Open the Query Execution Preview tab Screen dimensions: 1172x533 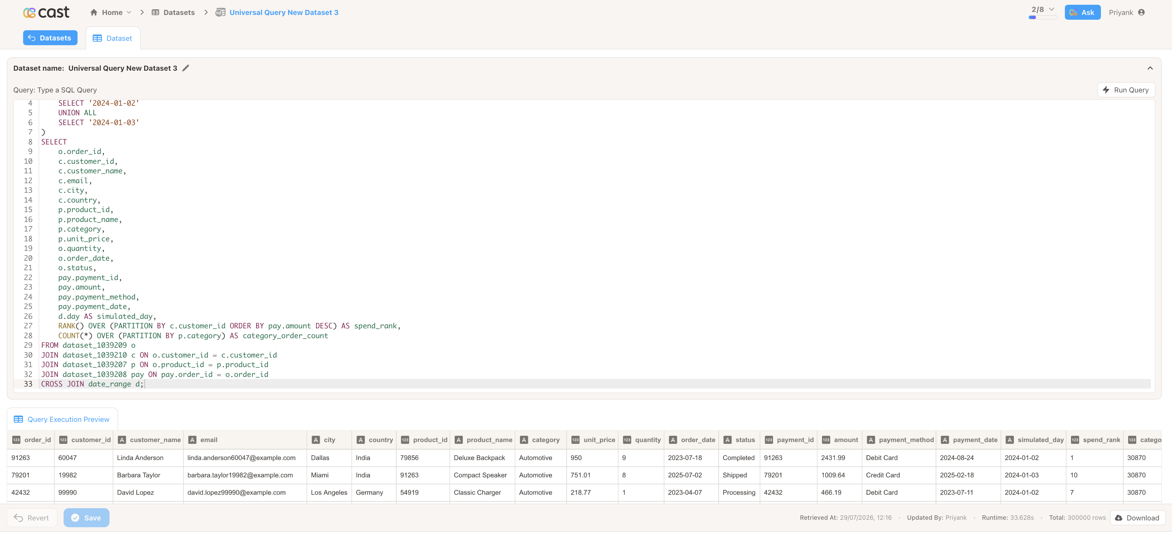tap(62, 419)
